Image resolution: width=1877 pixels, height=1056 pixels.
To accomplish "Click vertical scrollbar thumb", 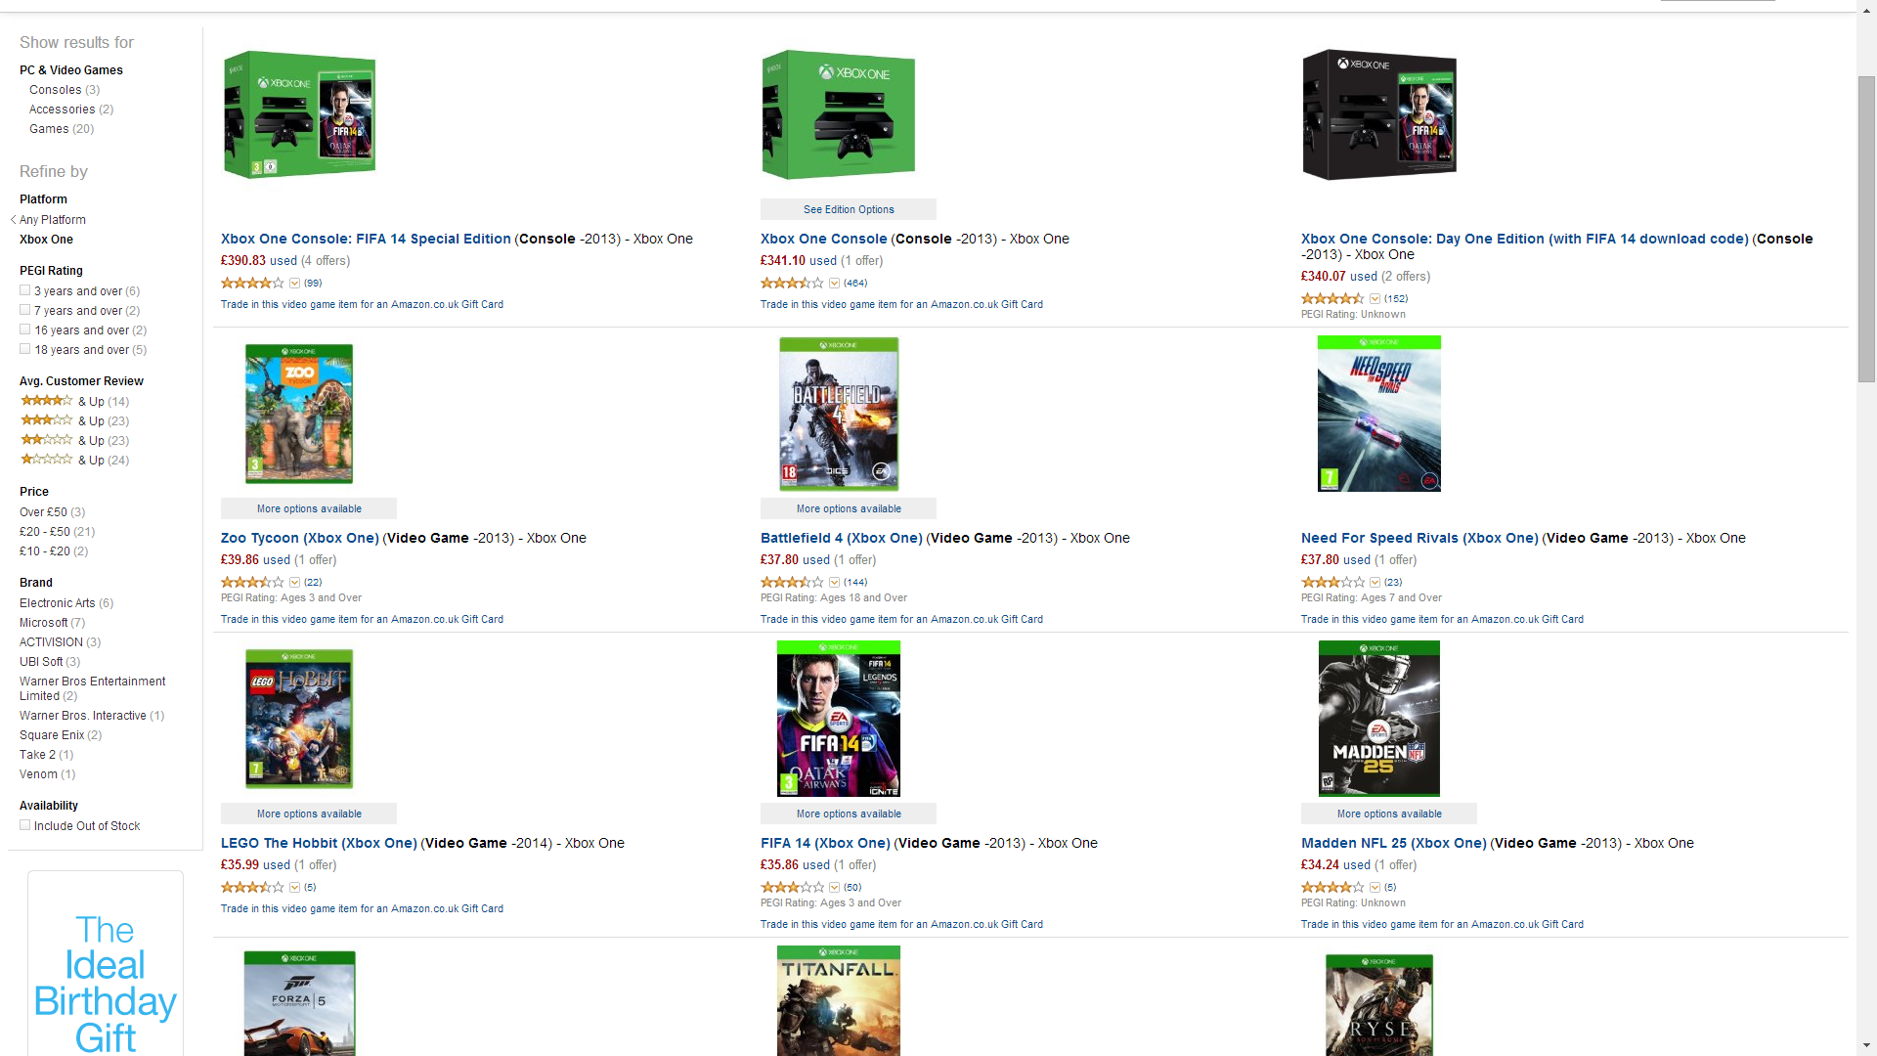I will 1866,229.
